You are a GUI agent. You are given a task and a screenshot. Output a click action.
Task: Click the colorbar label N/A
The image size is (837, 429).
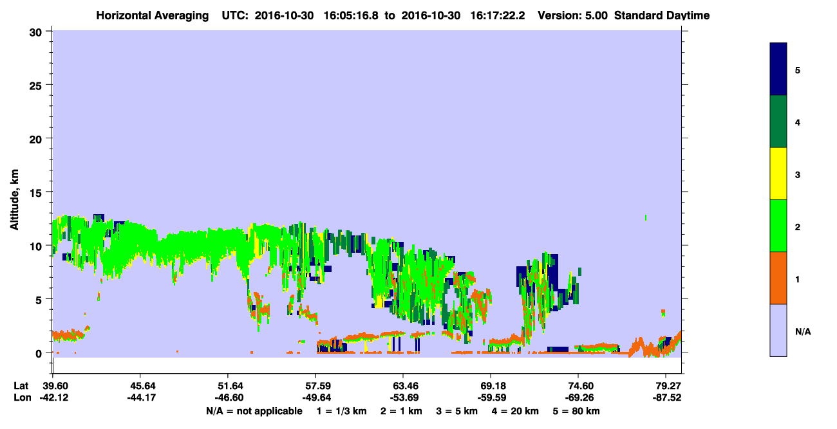pos(803,331)
